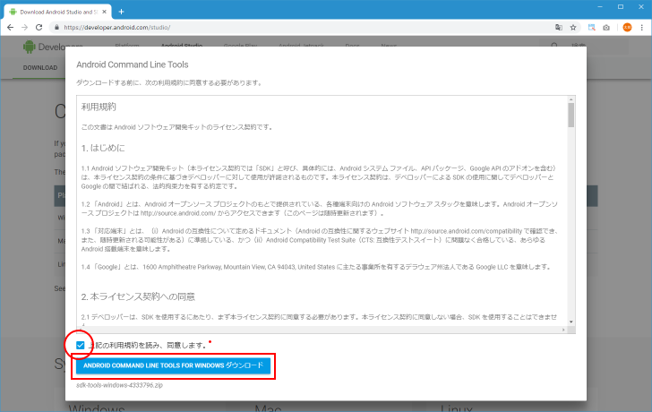The image size is (652, 412).
Task: Reload the current page
Action: point(39,28)
